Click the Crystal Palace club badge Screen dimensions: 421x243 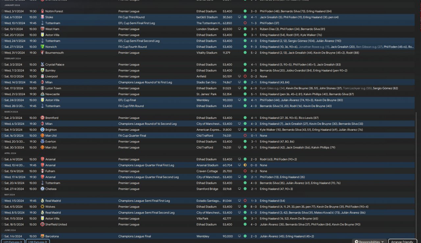click(x=42, y=65)
